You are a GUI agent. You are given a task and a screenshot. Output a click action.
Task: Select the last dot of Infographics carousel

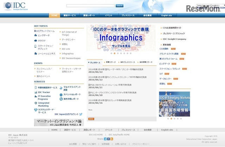(x=130, y=53)
